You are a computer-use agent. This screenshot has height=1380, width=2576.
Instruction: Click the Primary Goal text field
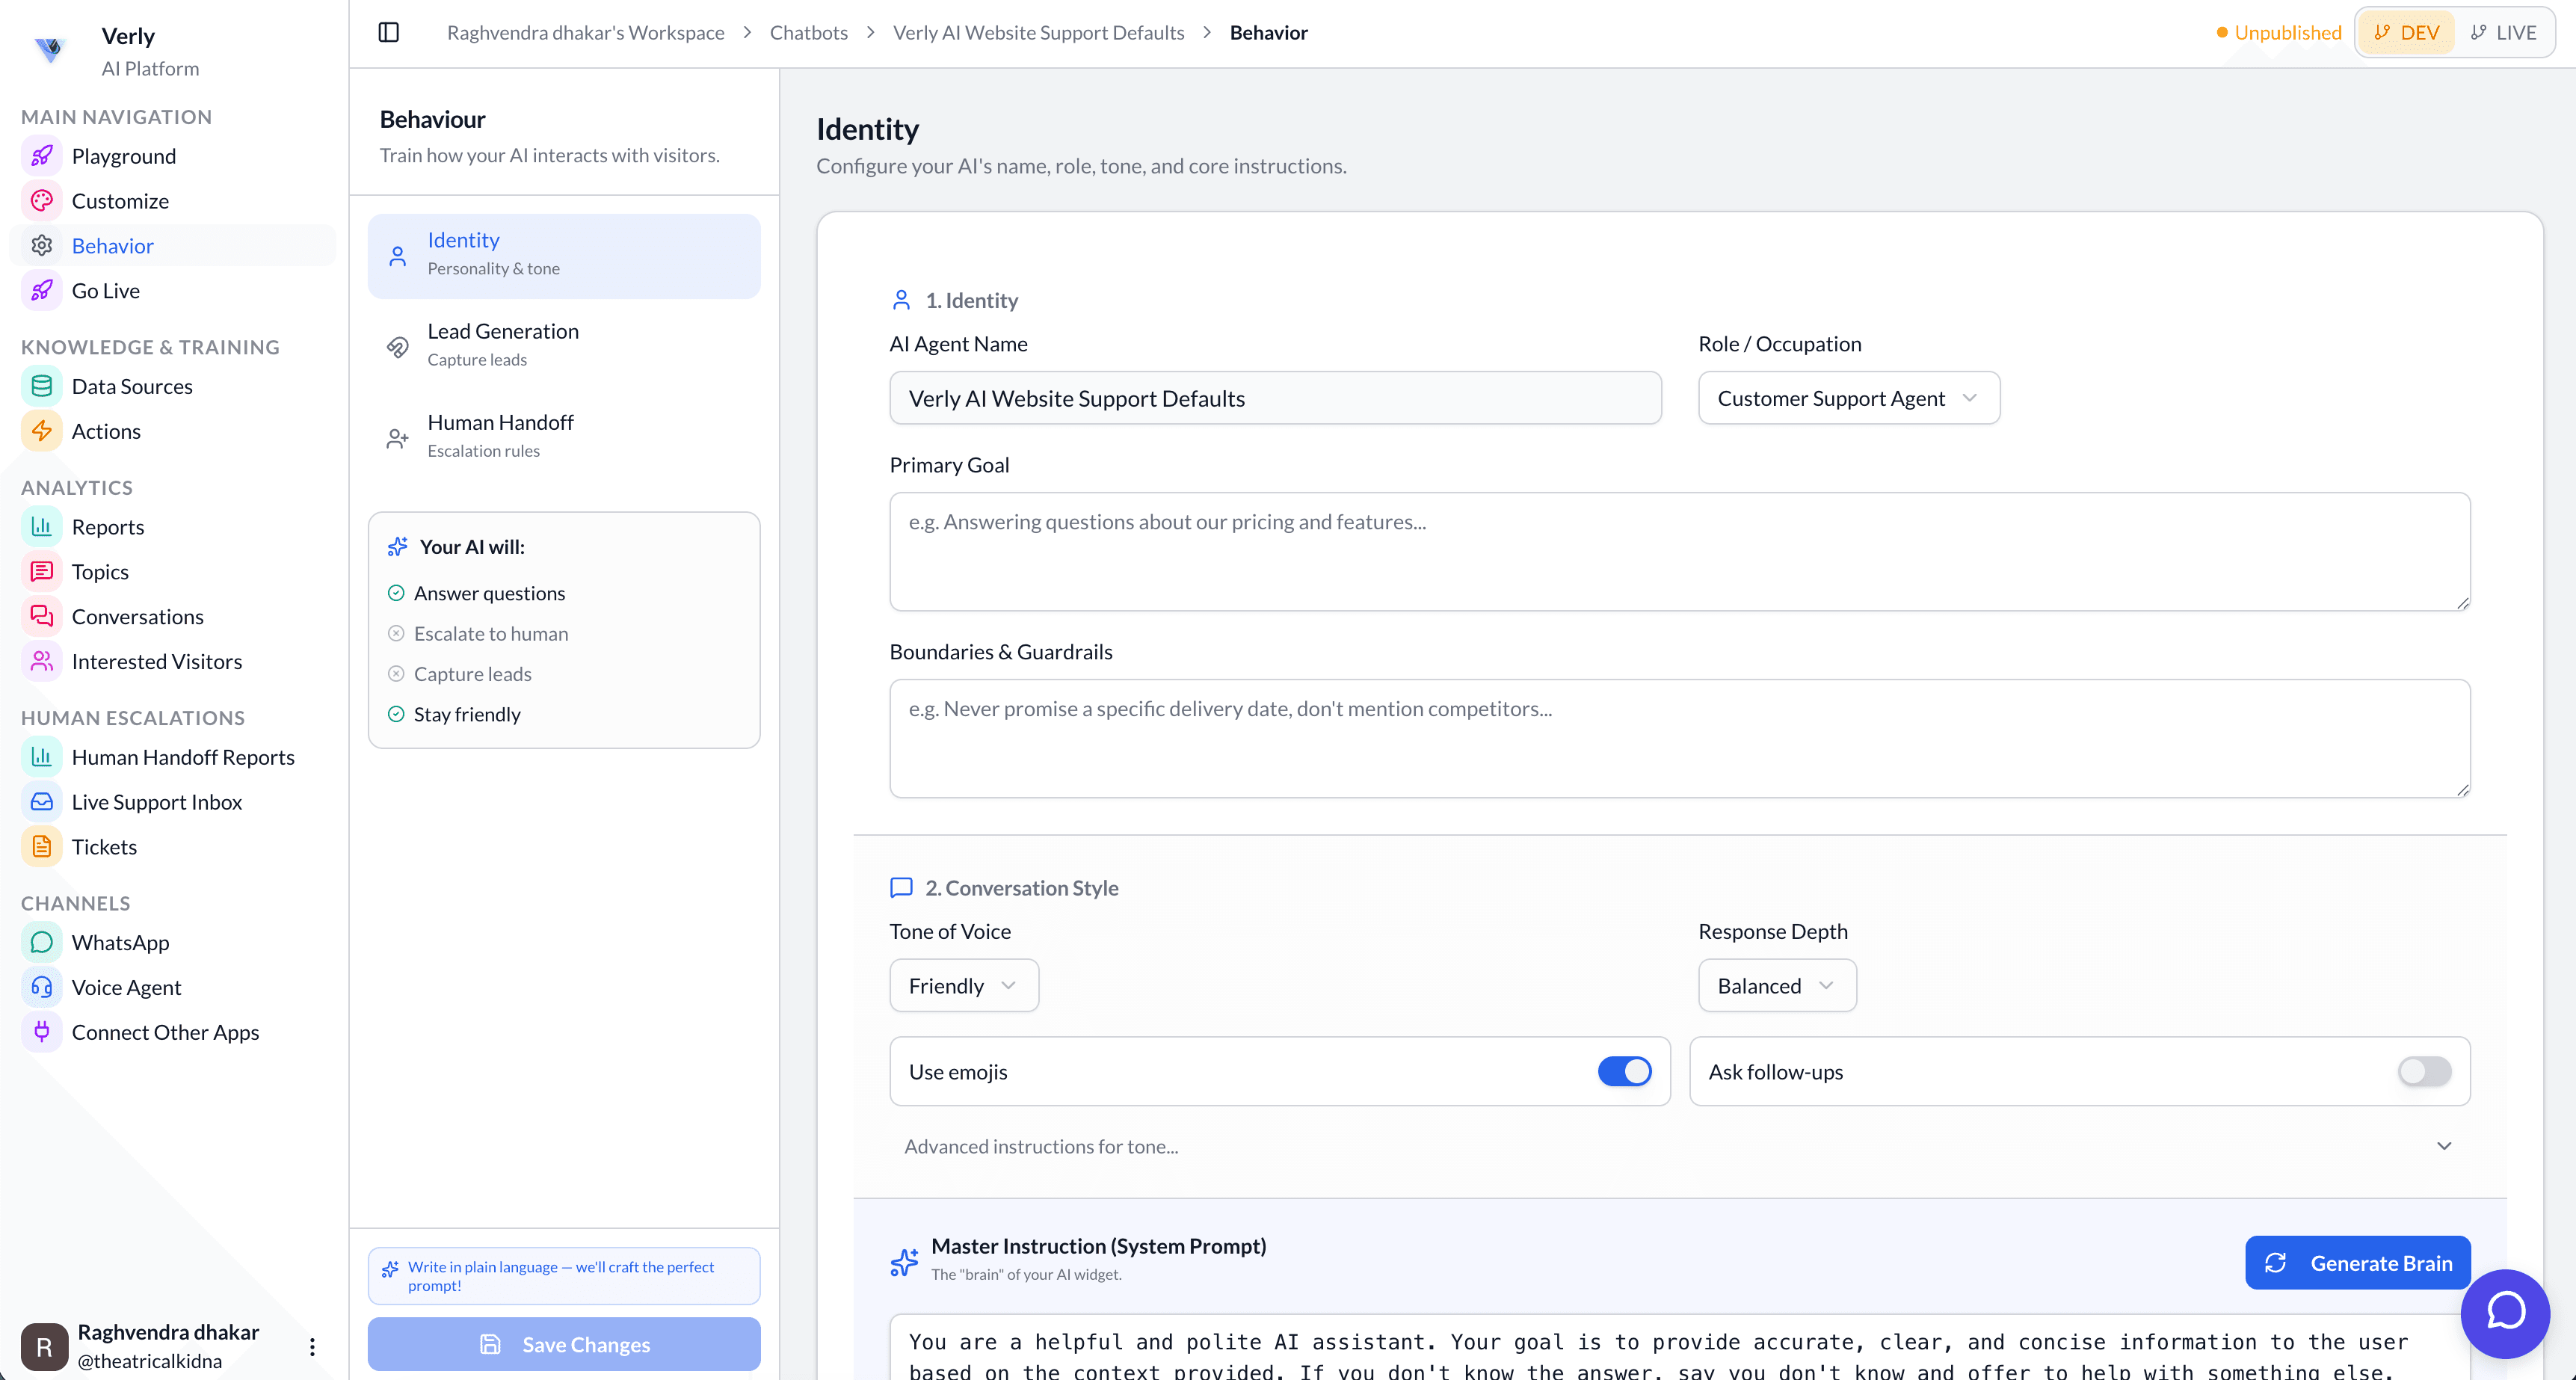click(1678, 551)
